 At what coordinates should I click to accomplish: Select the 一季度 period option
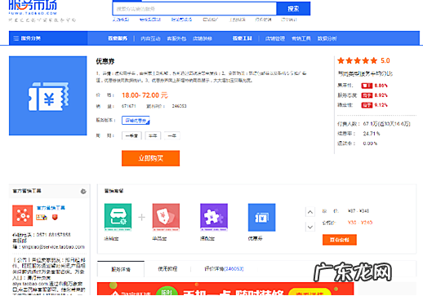[131, 135]
